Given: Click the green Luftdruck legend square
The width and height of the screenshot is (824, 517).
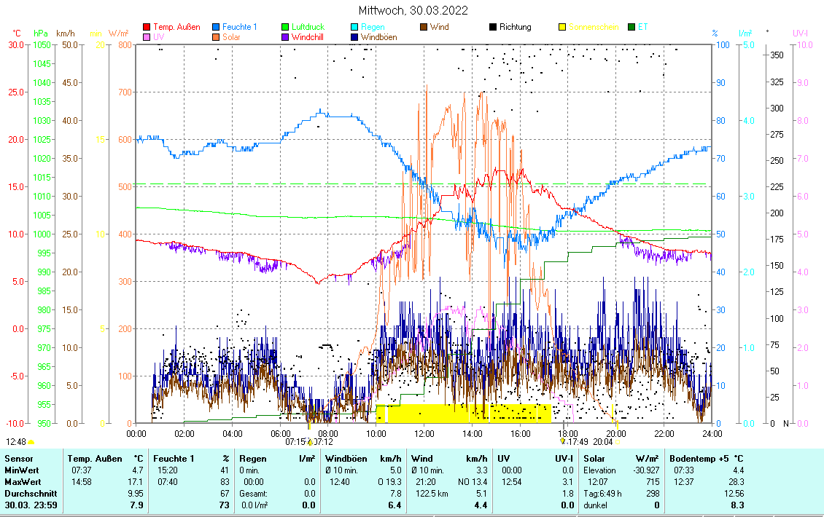Looking at the screenshot, I should click(x=286, y=27).
